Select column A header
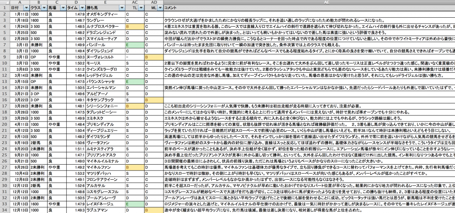The width and height of the screenshot is (455, 213). pos(20,2)
